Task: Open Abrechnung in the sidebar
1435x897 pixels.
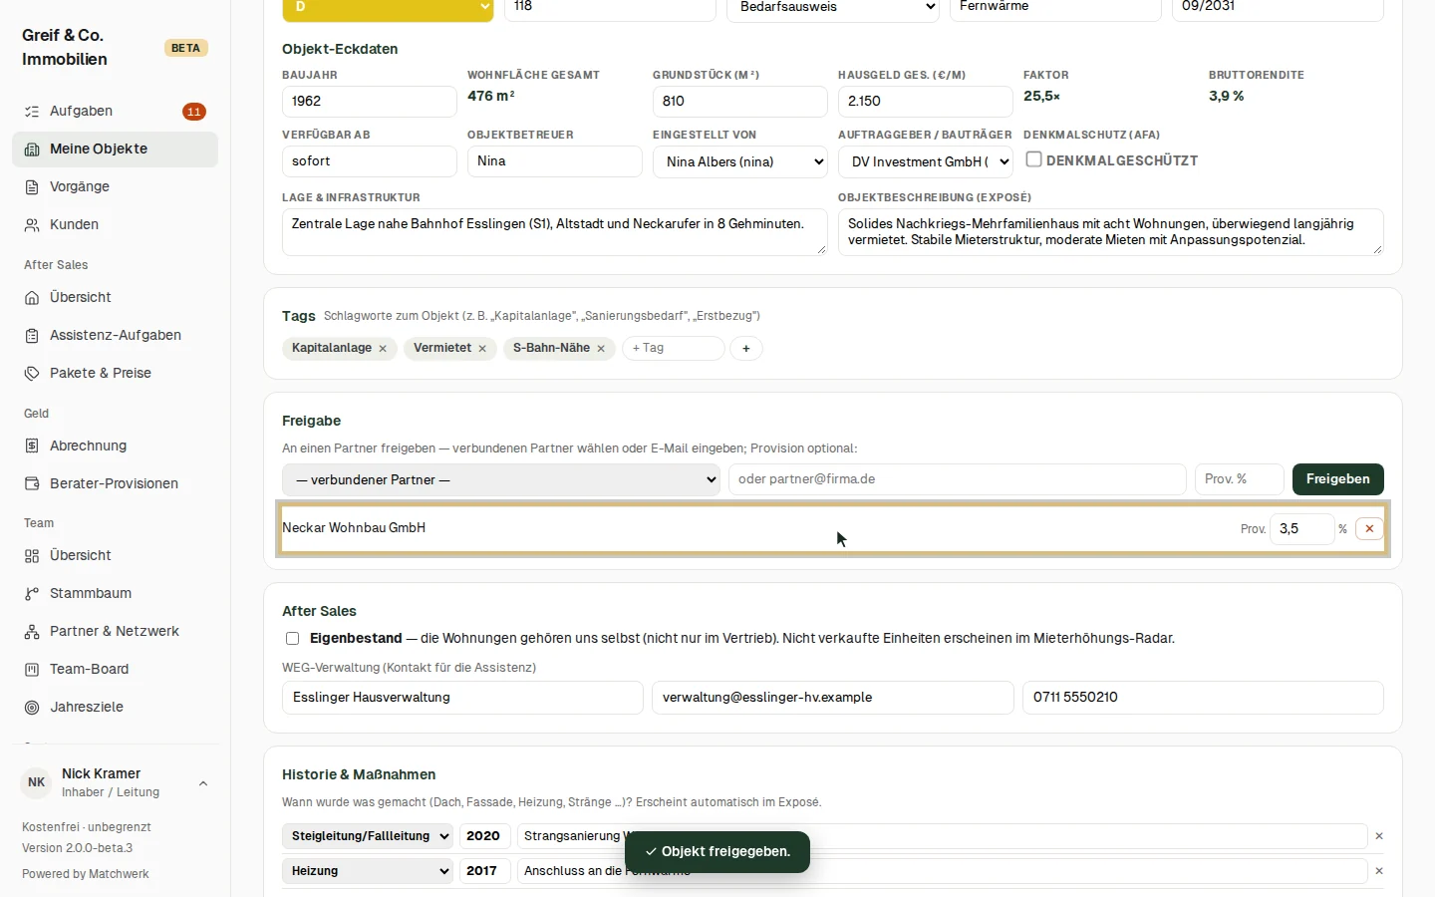Action: click(x=115, y=447)
